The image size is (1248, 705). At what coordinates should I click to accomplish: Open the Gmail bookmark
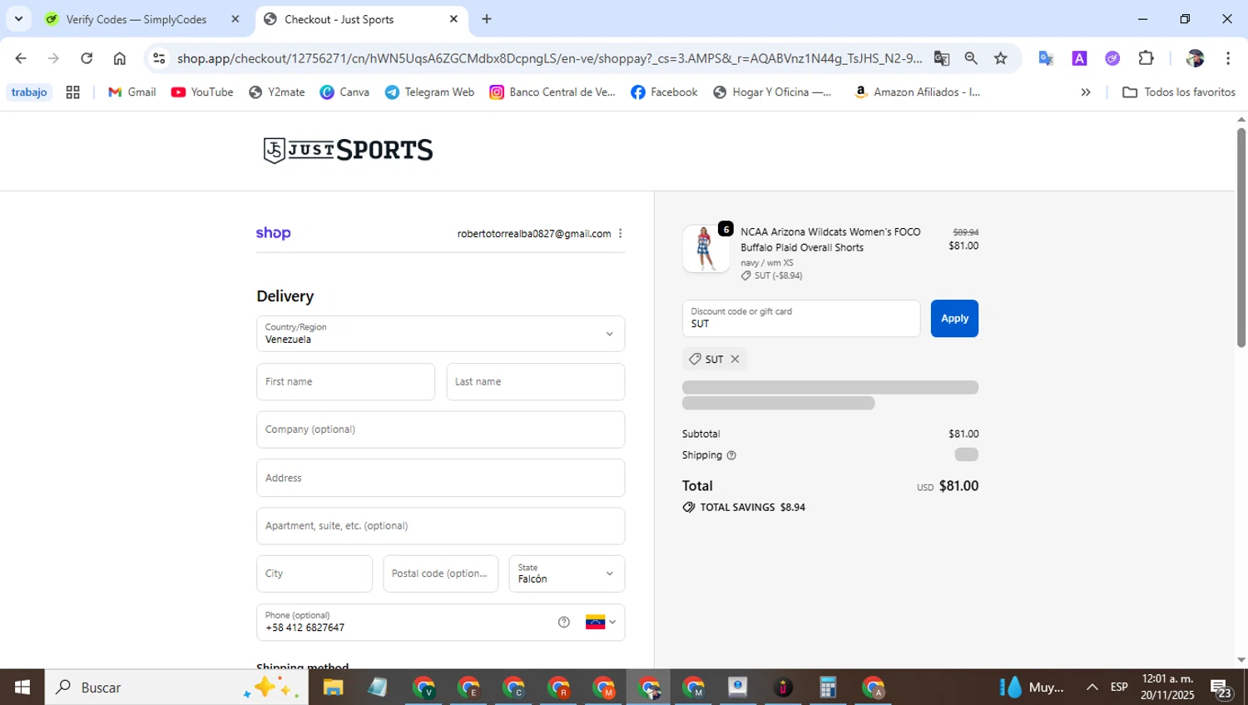tap(132, 92)
